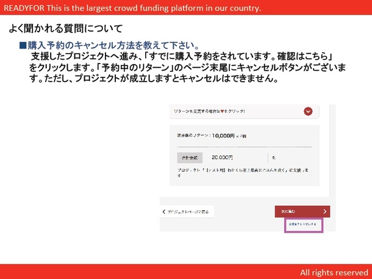Click the left chevron beside プロジェクトページに戻る
The width and height of the screenshot is (372, 279).
[x=163, y=212]
